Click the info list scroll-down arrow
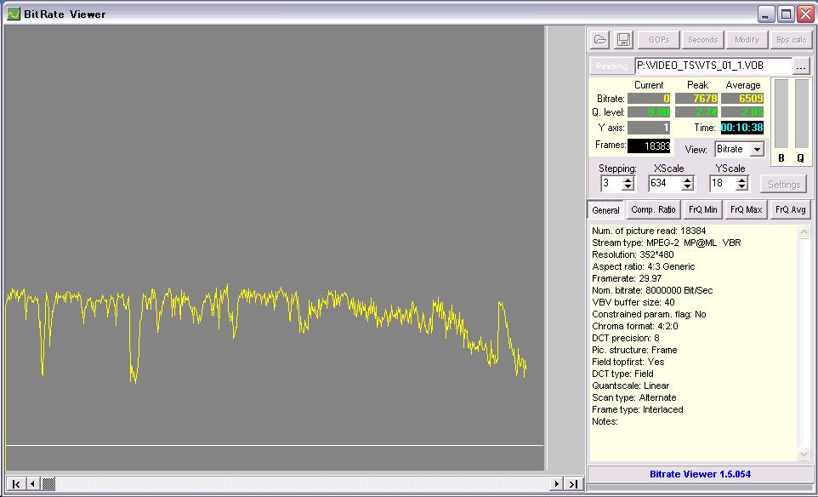818x497 pixels. (804, 454)
